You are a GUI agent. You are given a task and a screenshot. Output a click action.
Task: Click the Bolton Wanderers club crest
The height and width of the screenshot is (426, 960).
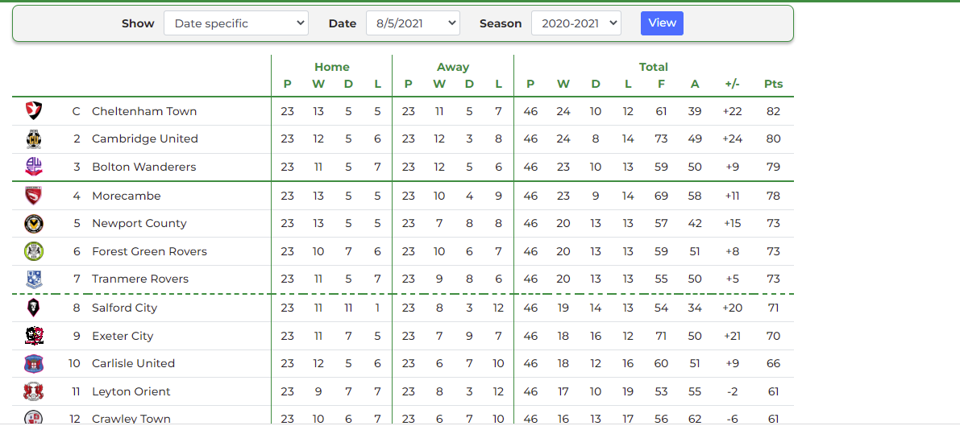coord(33,167)
